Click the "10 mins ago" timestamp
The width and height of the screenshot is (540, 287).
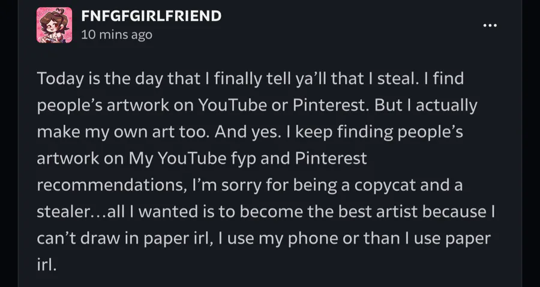point(116,35)
